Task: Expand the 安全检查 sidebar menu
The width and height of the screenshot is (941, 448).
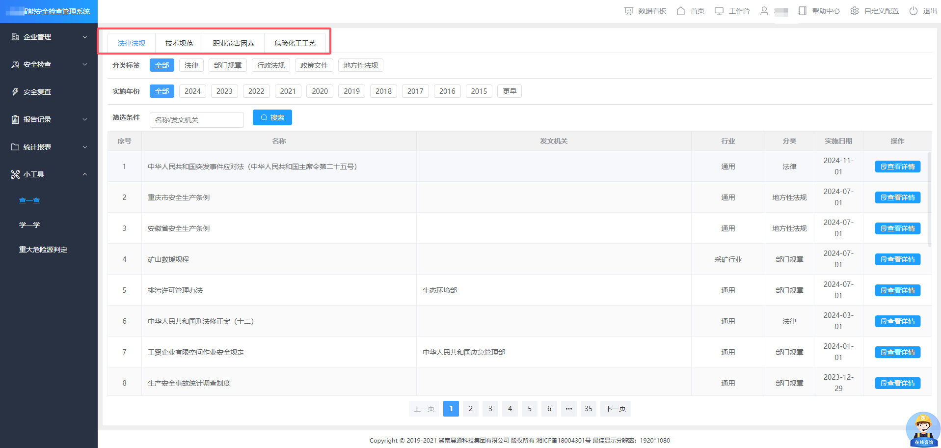Action: (49, 64)
